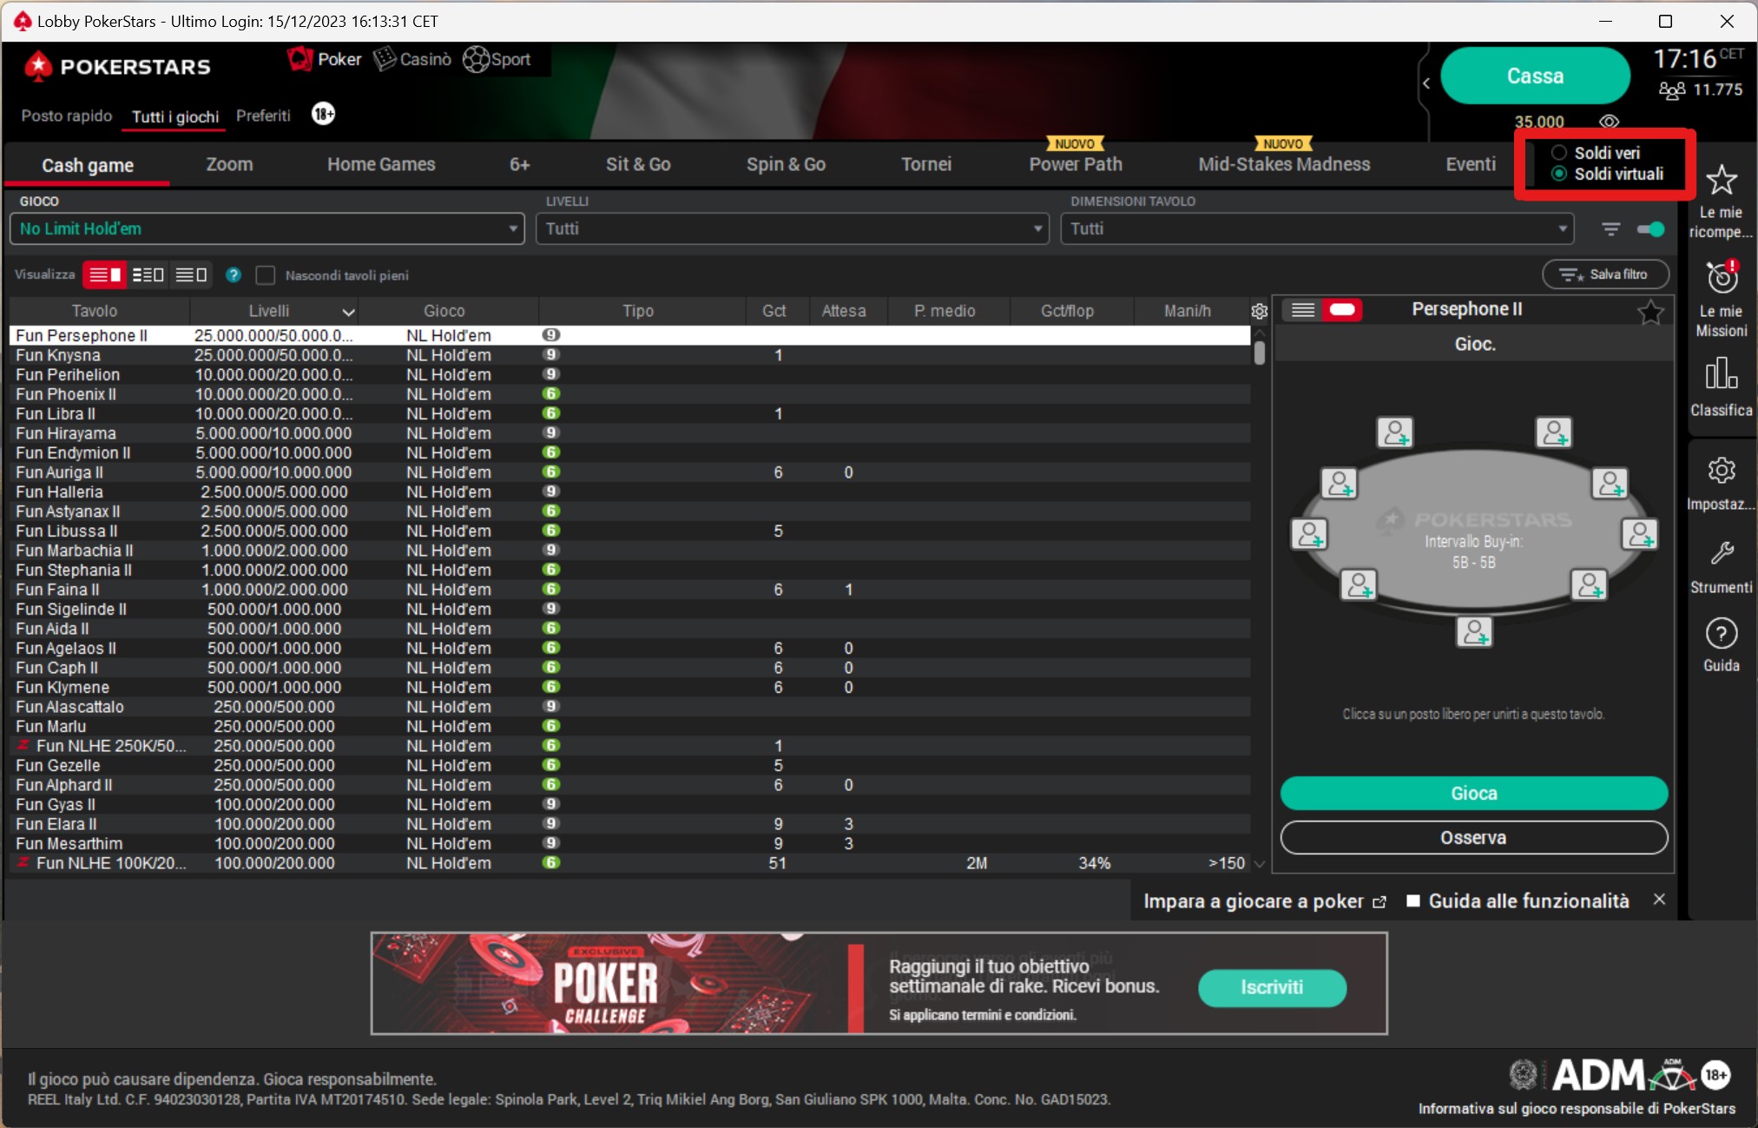1758x1128 pixels.
Task: Switch to the Home Games tab
Action: coord(381,164)
